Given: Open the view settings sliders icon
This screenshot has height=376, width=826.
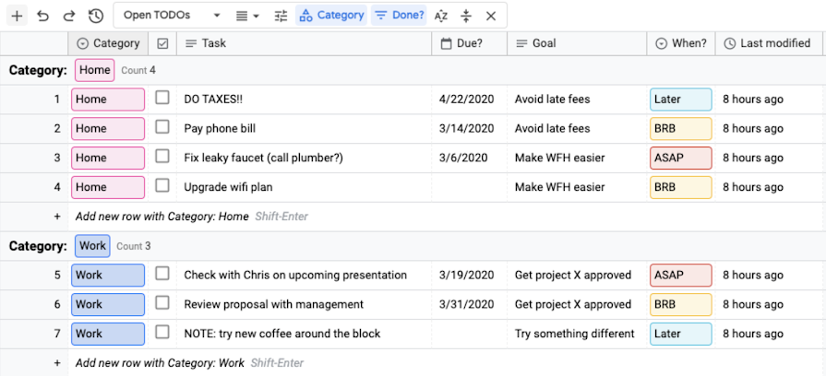Looking at the screenshot, I should pyautogui.click(x=281, y=16).
